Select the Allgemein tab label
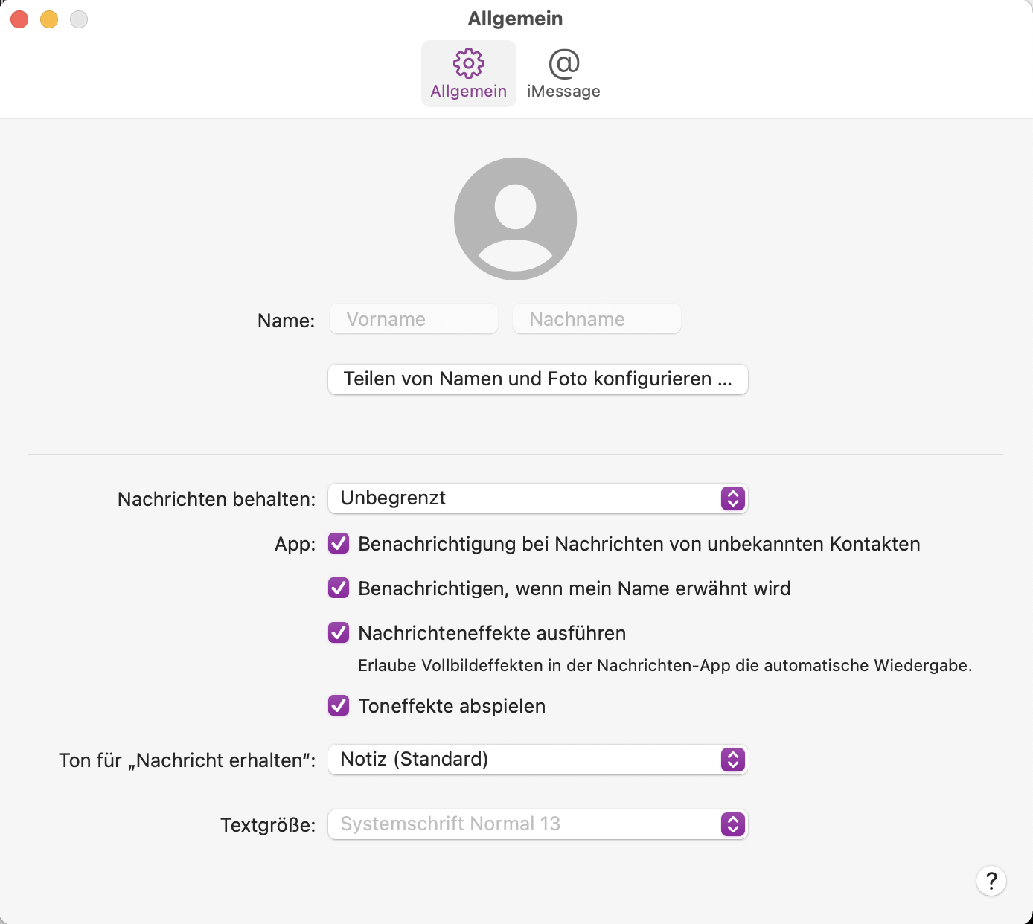 [x=469, y=92]
